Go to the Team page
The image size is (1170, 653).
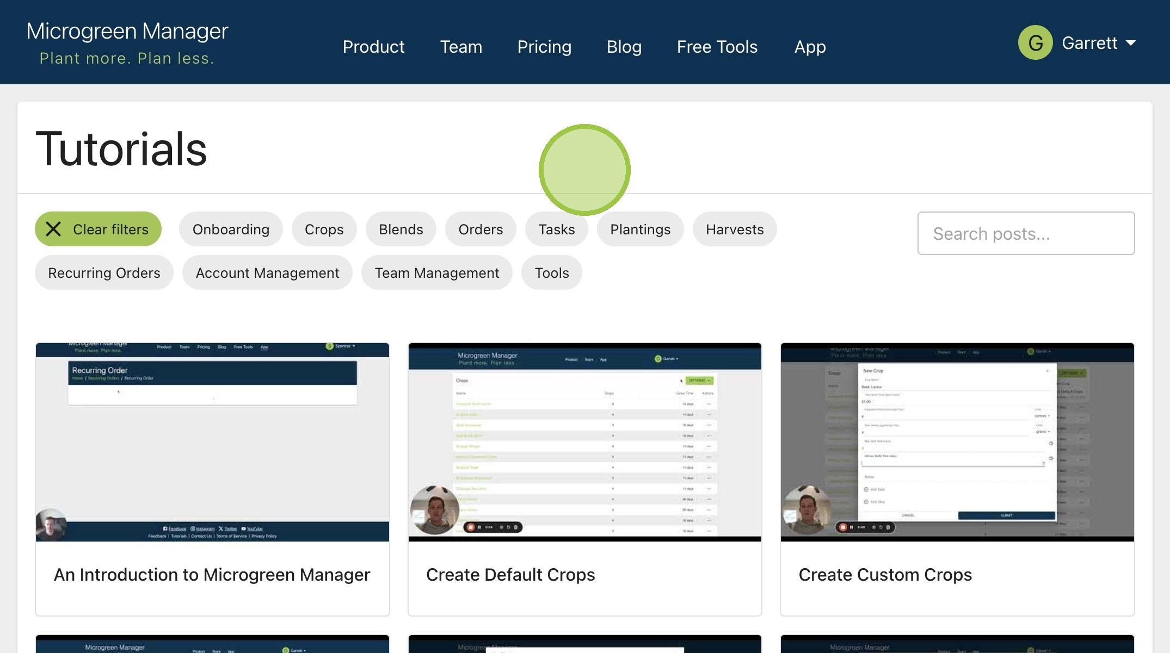click(x=461, y=47)
